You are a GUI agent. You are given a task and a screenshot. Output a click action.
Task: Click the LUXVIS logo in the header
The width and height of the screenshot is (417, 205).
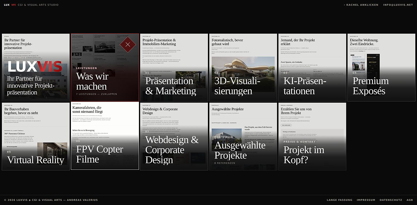coord(10,5)
